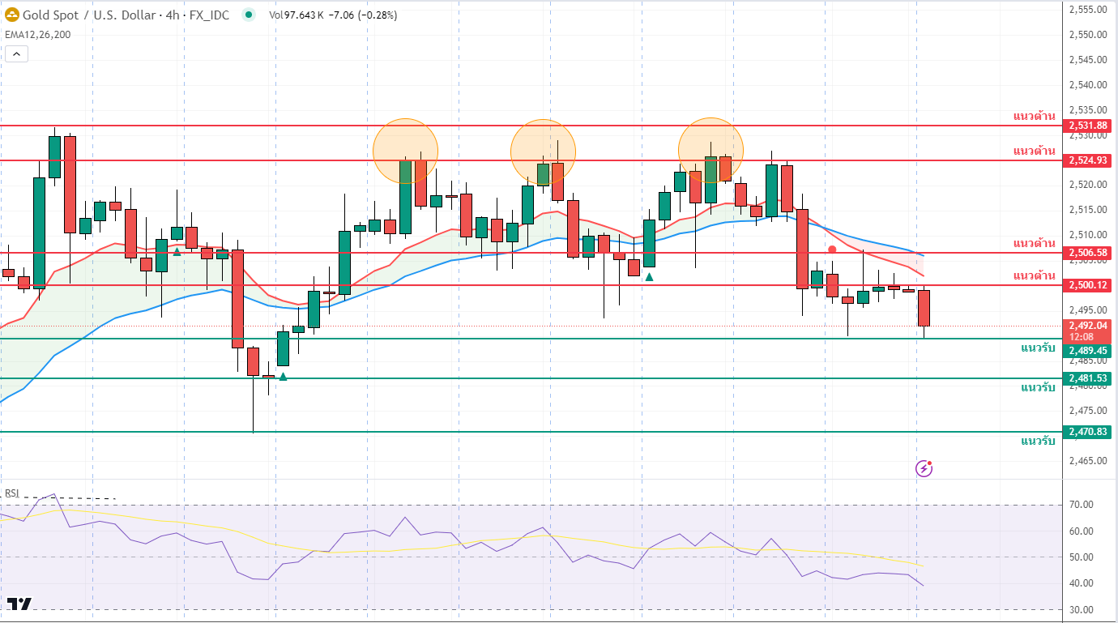This screenshot has height=623, width=1118.
Task: Click the green 2,470.83 support price tag
Action: click(x=1087, y=432)
